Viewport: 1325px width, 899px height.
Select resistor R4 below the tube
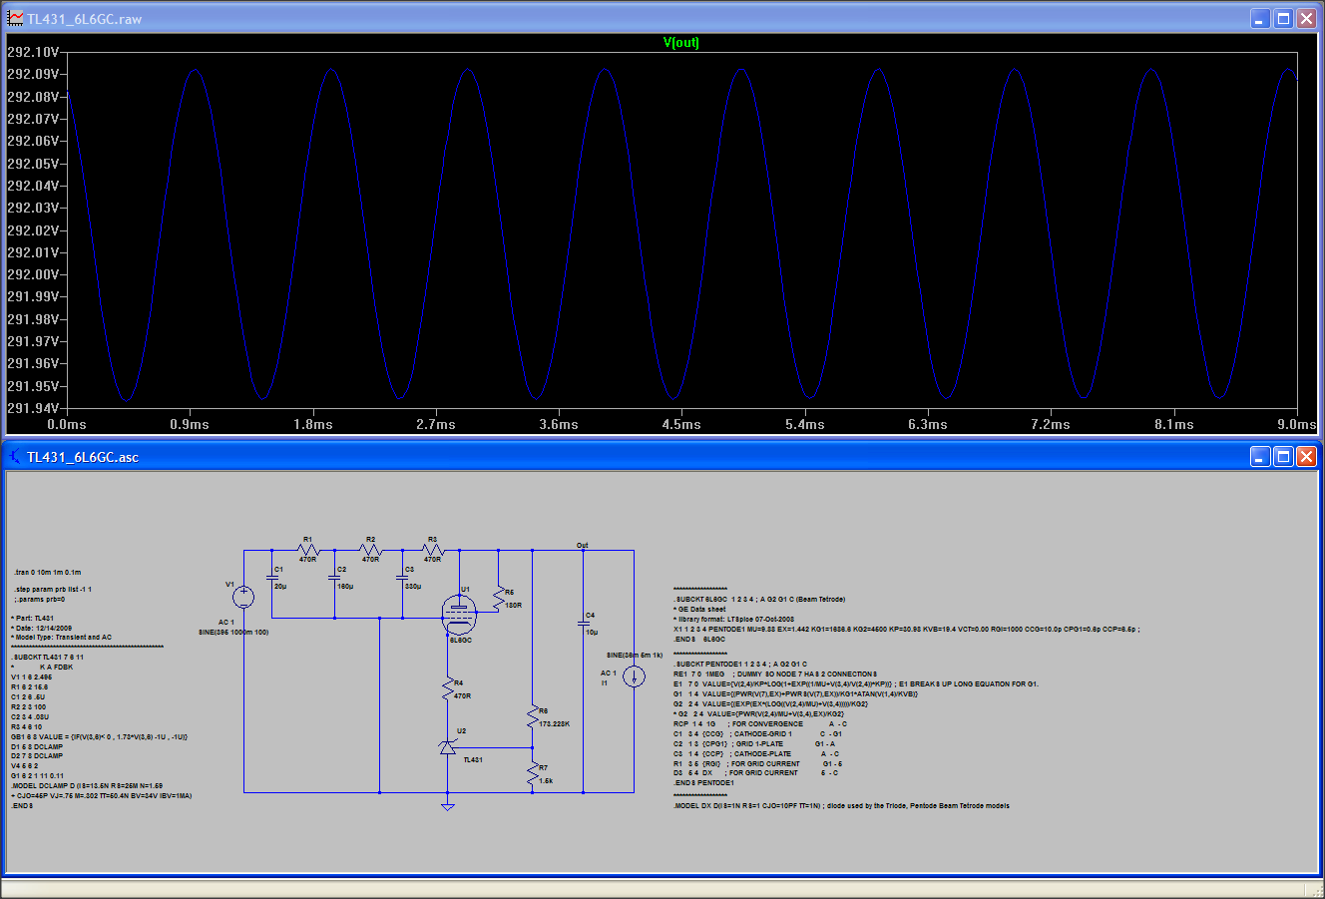coord(448,688)
